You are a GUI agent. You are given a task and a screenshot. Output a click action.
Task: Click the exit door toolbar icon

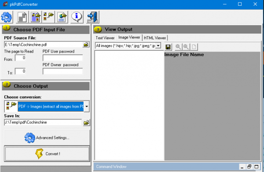tap(93, 17)
